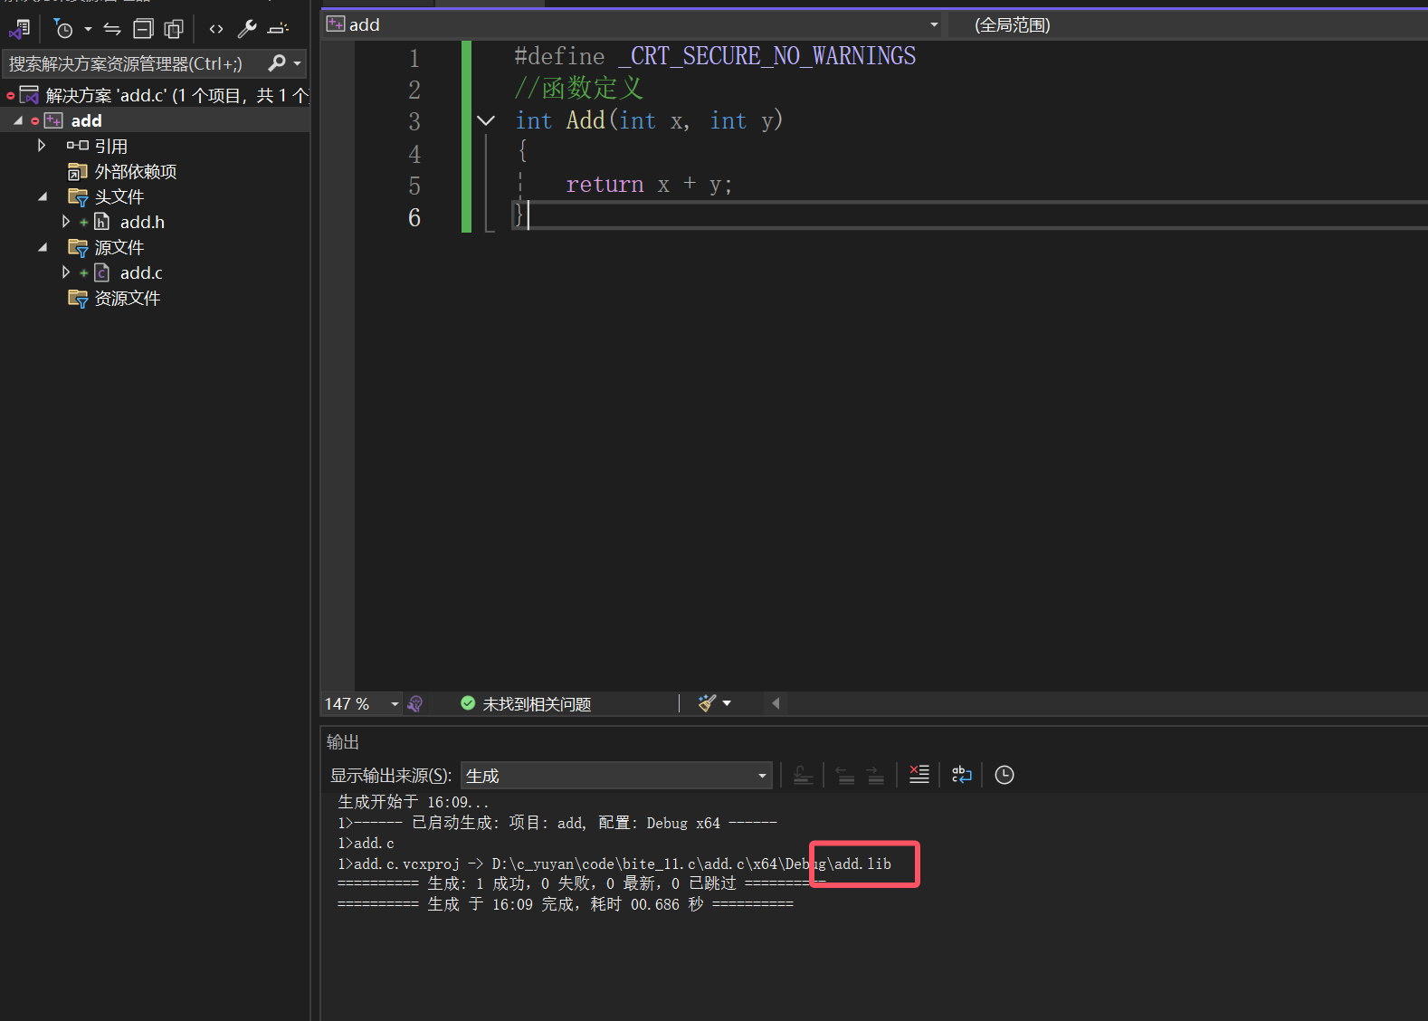1428x1021 pixels.
Task: Click the 1>add.c output line
Action: (366, 844)
